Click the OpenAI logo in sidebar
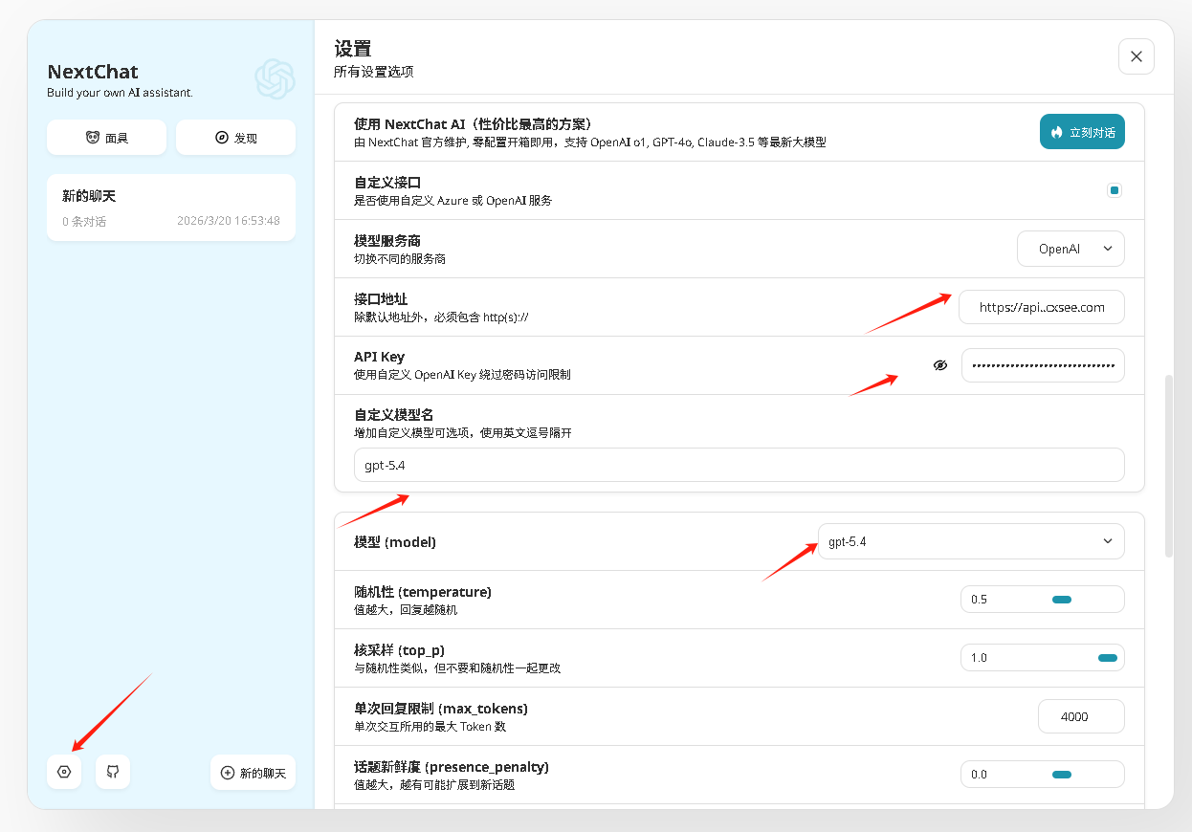This screenshot has height=832, width=1192. (275, 79)
